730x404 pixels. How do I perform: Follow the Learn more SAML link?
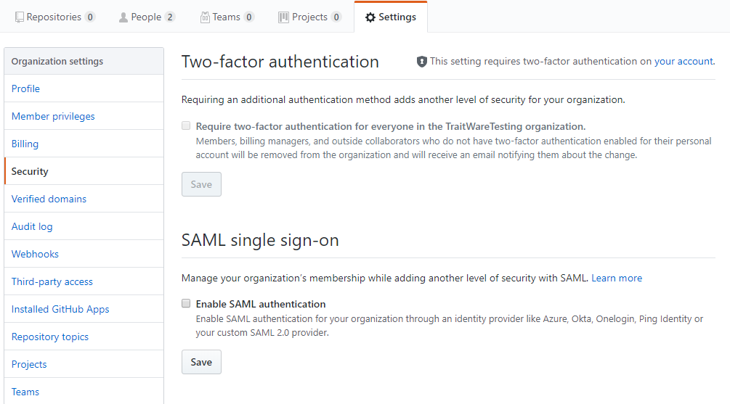click(617, 278)
